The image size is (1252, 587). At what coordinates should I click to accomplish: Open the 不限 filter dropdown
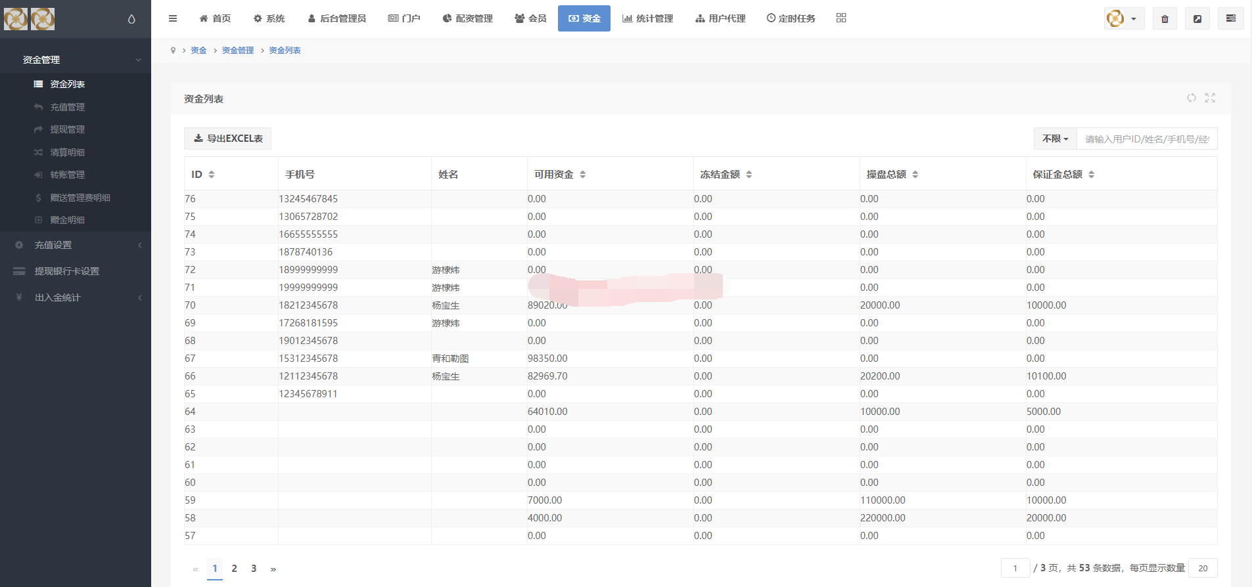coord(1055,139)
